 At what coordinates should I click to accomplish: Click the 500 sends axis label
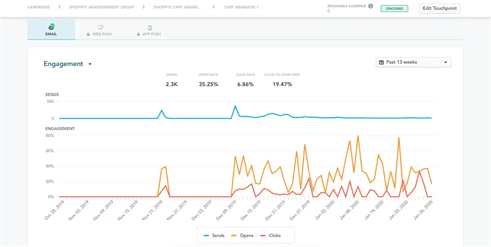50,101
